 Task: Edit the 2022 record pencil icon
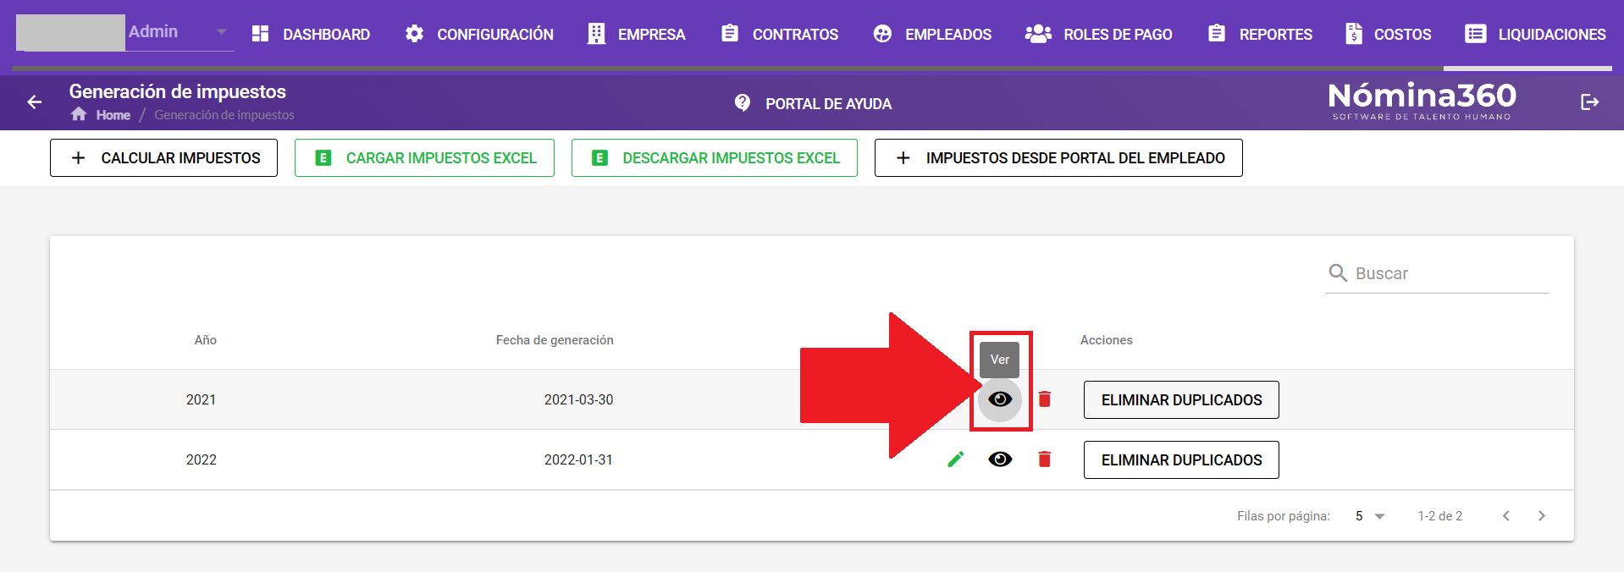point(956,459)
